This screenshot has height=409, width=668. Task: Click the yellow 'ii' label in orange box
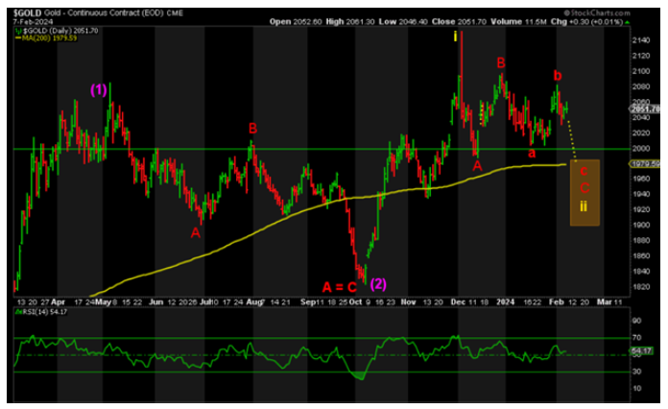(x=584, y=207)
